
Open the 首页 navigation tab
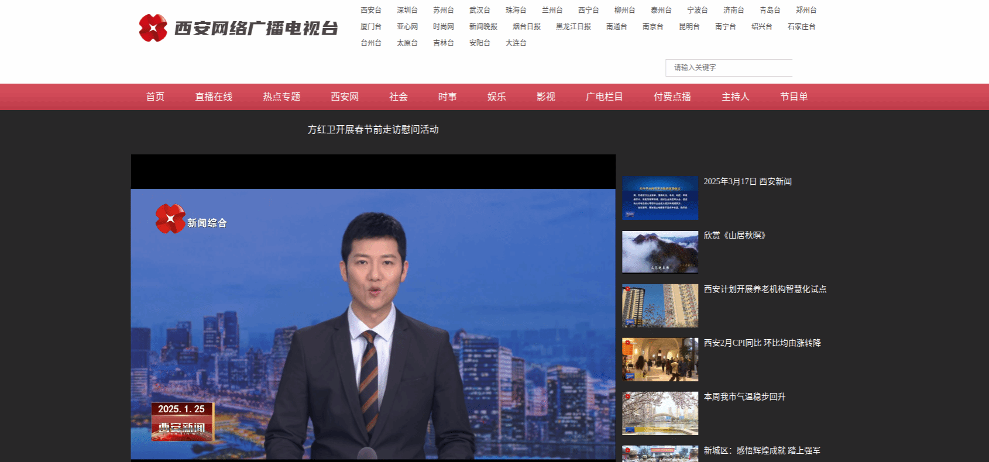point(155,97)
